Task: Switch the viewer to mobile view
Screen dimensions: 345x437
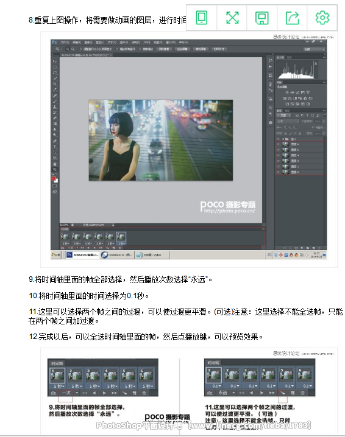Action: pos(202,18)
